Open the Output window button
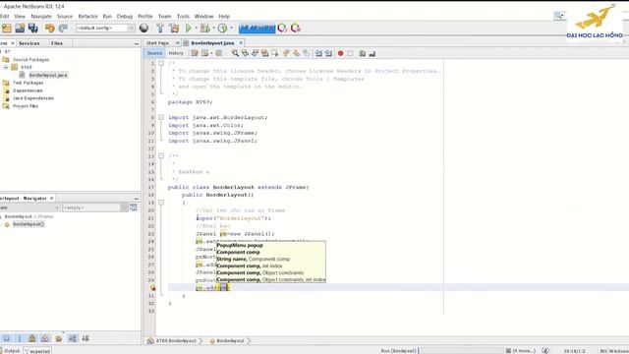 (10, 350)
